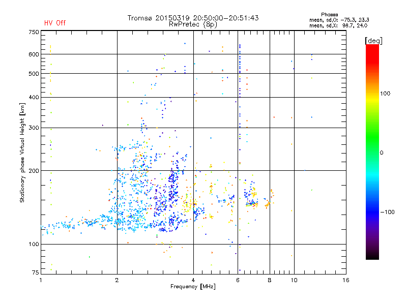
Task: Click the x-axis tick label '6'
Action: pyautogui.click(x=238, y=280)
